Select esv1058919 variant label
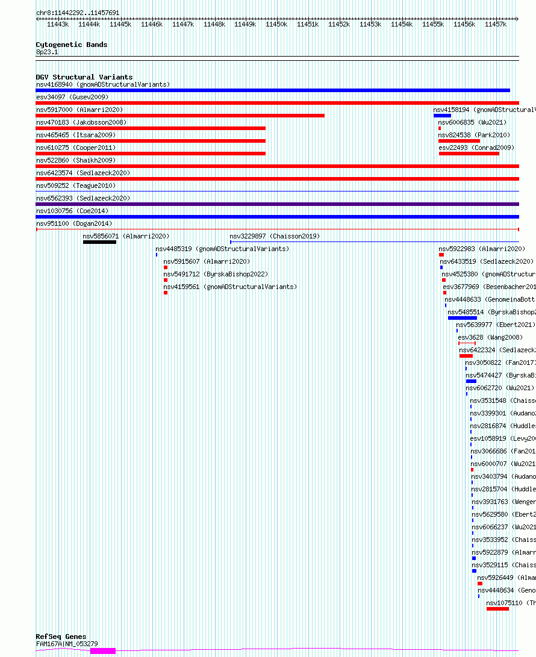Image resolution: width=536 pixels, height=657 pixels. (503, 438)
